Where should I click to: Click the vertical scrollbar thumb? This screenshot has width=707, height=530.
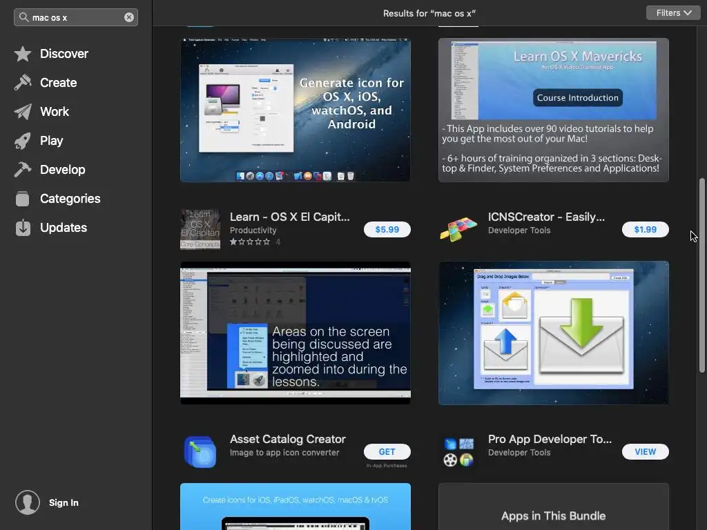click(701, 275)
